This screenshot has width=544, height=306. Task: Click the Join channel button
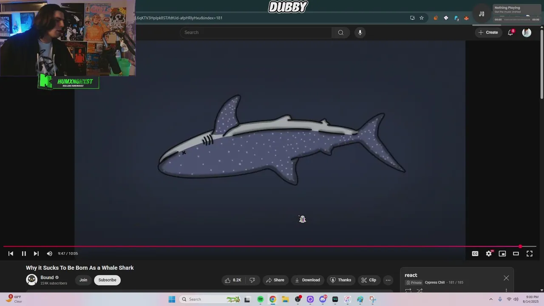(x=83, y=280)
